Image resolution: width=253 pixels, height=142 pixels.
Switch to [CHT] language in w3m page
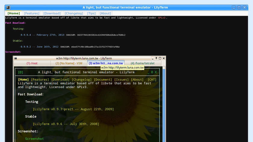click(152, 80)
